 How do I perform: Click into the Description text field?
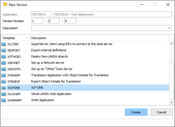click(x=99, y=28)
